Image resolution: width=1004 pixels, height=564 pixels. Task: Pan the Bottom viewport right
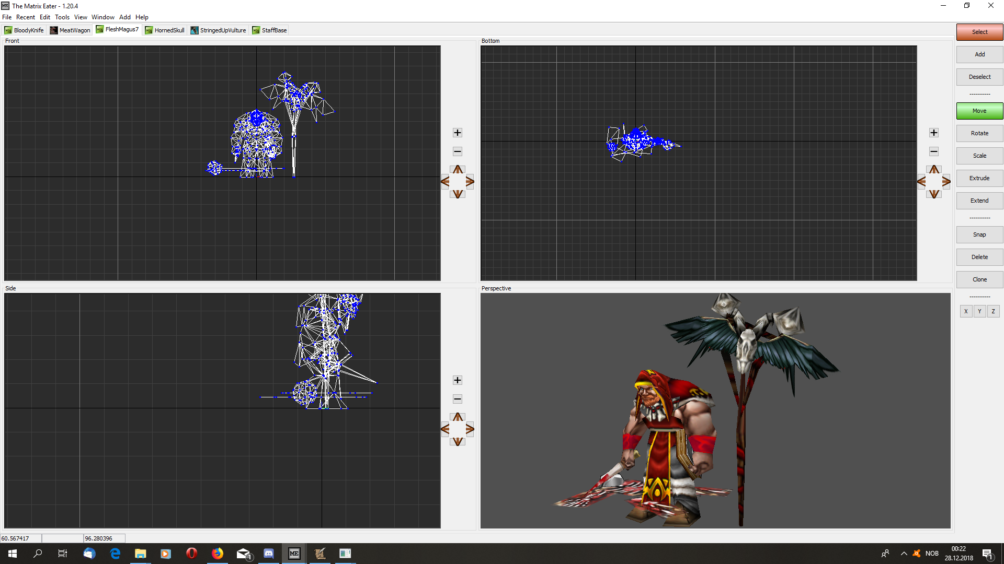pyautogui.click(x=946, y=182)
